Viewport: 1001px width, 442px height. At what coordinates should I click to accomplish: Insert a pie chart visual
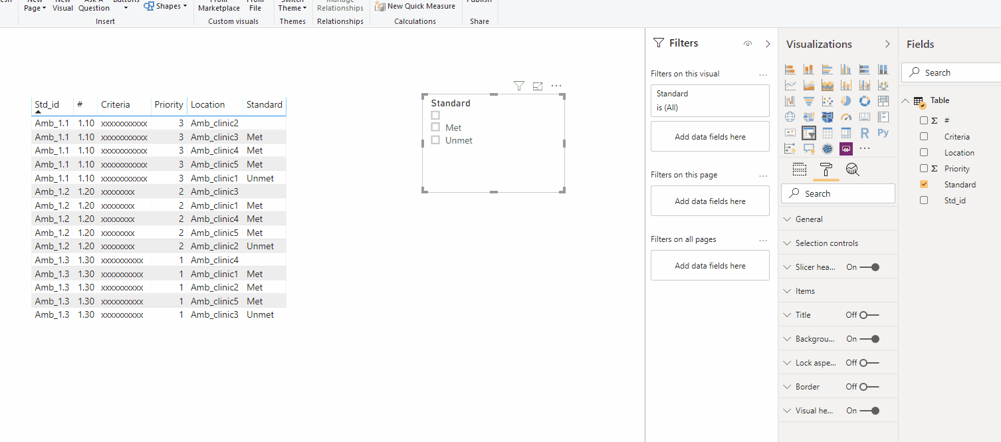(846, 101)
